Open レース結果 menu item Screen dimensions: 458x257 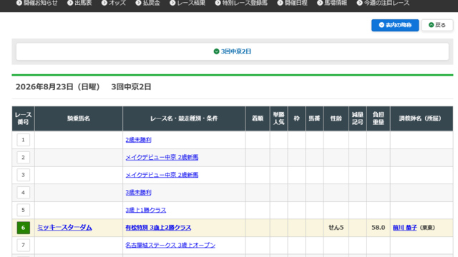[x=187, y=3]
